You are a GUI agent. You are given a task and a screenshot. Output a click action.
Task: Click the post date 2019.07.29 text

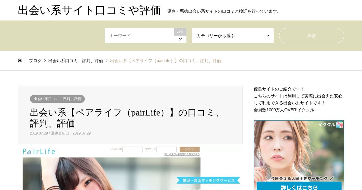pyautogui.click(x=39, y=133)
